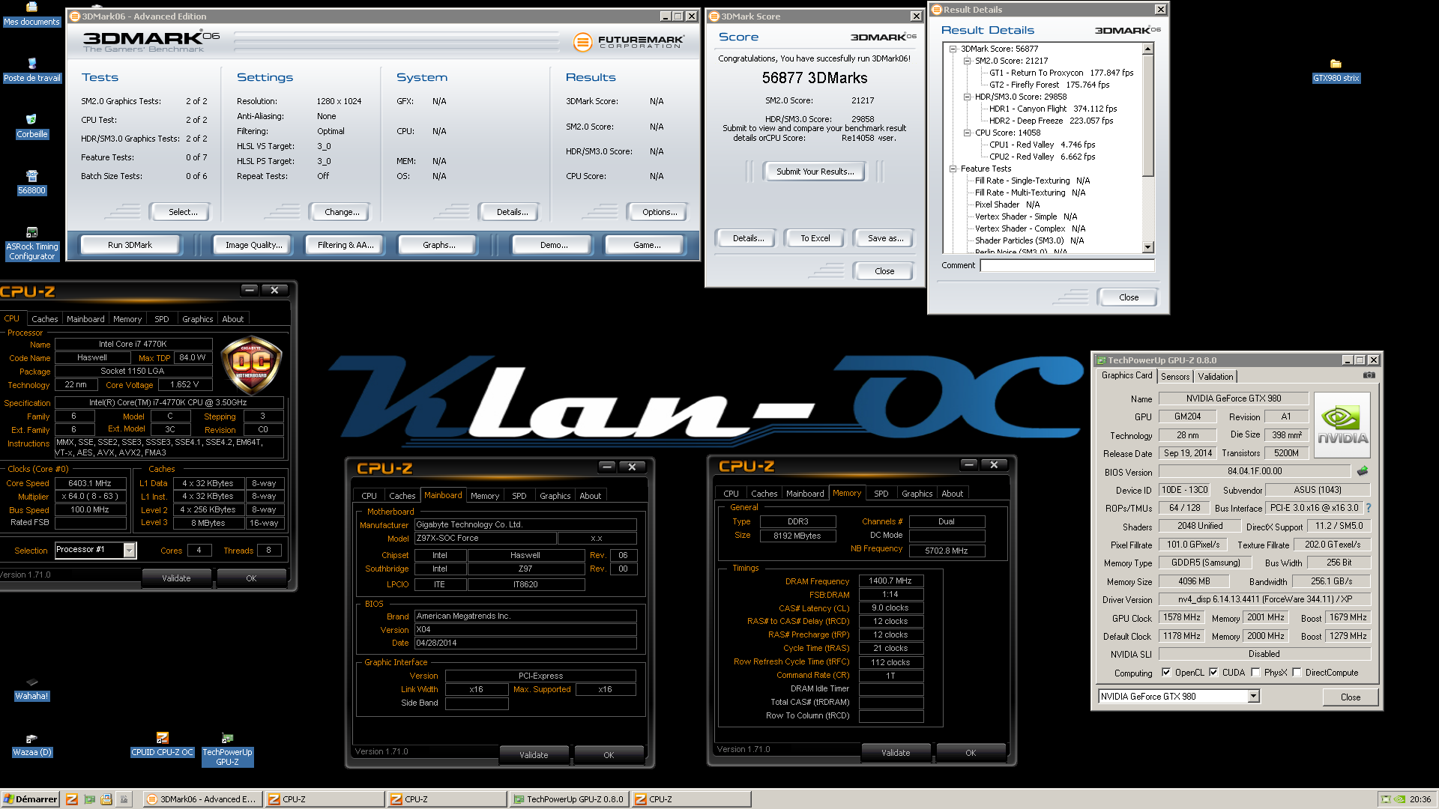The width and height of the screenshot is (1439, 809).
Task: Toggle the OpenCL checkbox
Action: (1166, 672)
